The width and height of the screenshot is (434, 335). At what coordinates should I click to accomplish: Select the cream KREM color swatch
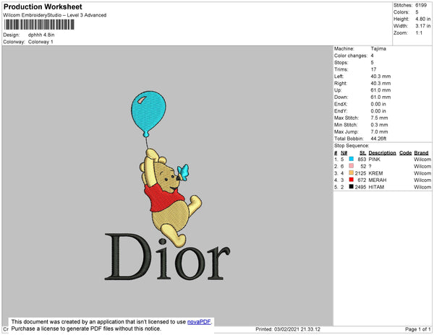point(352,173)
